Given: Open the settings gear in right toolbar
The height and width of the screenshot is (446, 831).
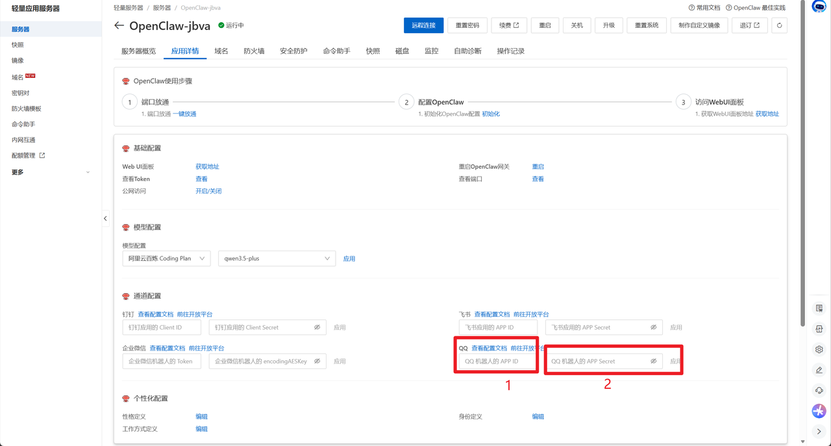Looking at the screenshot, I should click(x=819, y=349).
